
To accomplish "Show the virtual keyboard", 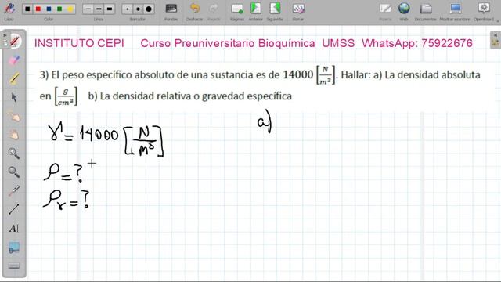I will tap(14, 266).
